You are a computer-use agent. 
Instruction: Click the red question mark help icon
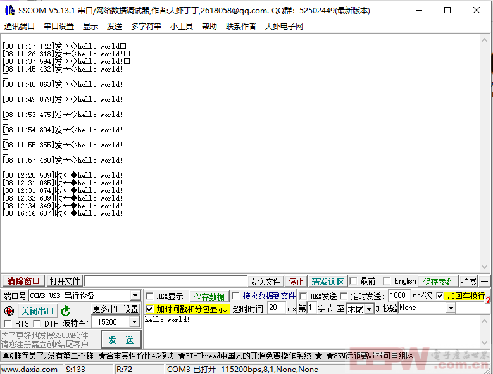point(488,301)
